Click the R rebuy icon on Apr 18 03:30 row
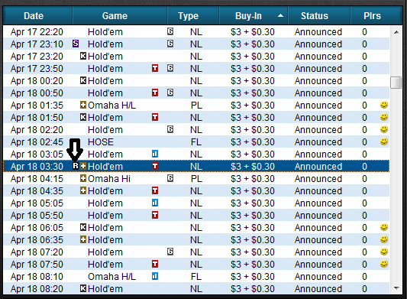The height and width of the screenshot is (299, 407). (76, 166)
